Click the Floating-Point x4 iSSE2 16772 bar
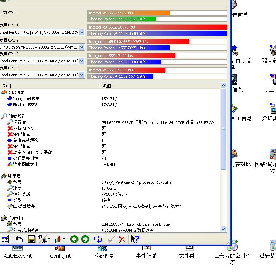Screen dimensions: 276x280 [120, 76]
